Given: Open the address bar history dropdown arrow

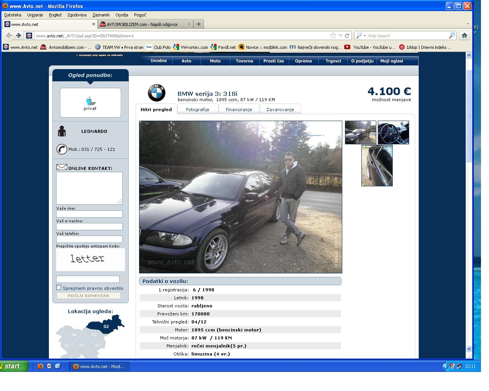Looking at the screenshot, I should click(x=340, y=36).
